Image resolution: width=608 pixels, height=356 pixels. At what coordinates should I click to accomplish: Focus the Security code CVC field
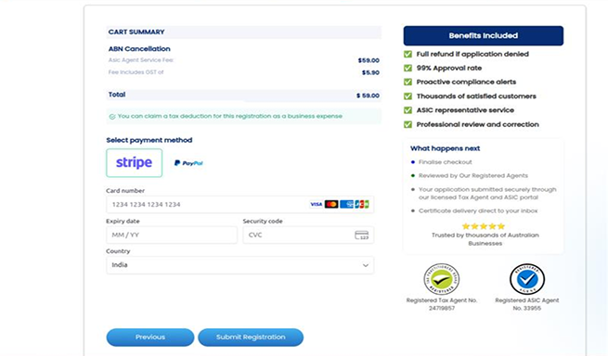click(308, 235)
